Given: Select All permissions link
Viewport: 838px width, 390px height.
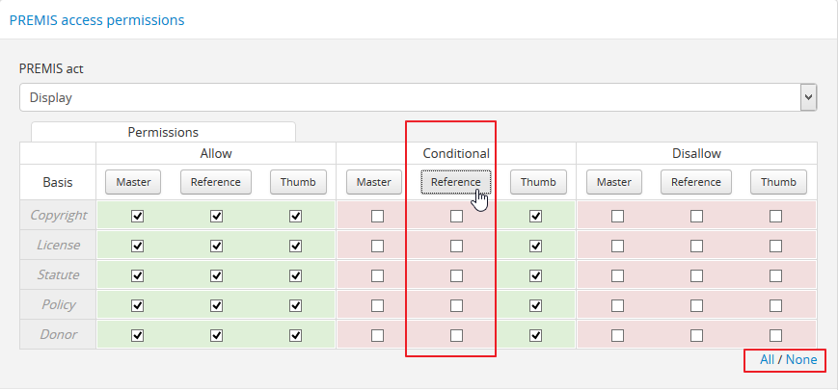Looking at the screenshot, I should [767, 359].
